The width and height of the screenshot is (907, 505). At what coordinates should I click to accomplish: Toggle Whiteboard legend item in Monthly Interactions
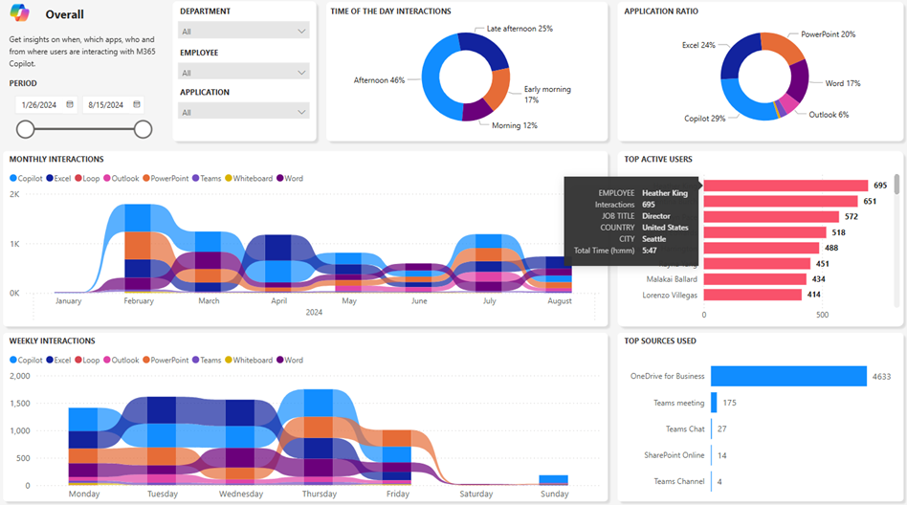[x=253, y=178]
